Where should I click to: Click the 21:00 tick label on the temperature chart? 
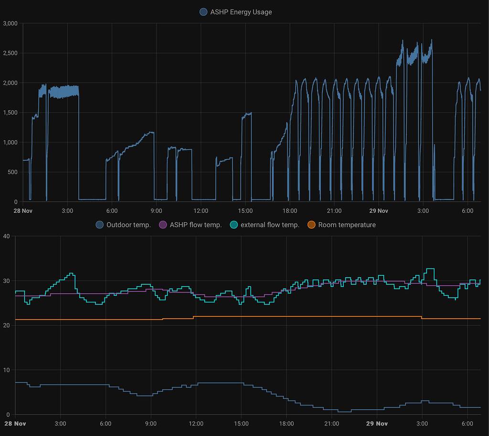pos(332,423)
